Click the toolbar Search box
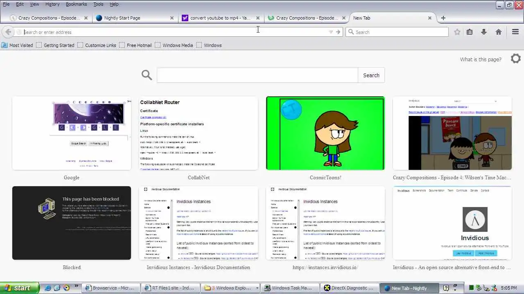Viewport: 524px width, 294px height. tap(397, 32)
